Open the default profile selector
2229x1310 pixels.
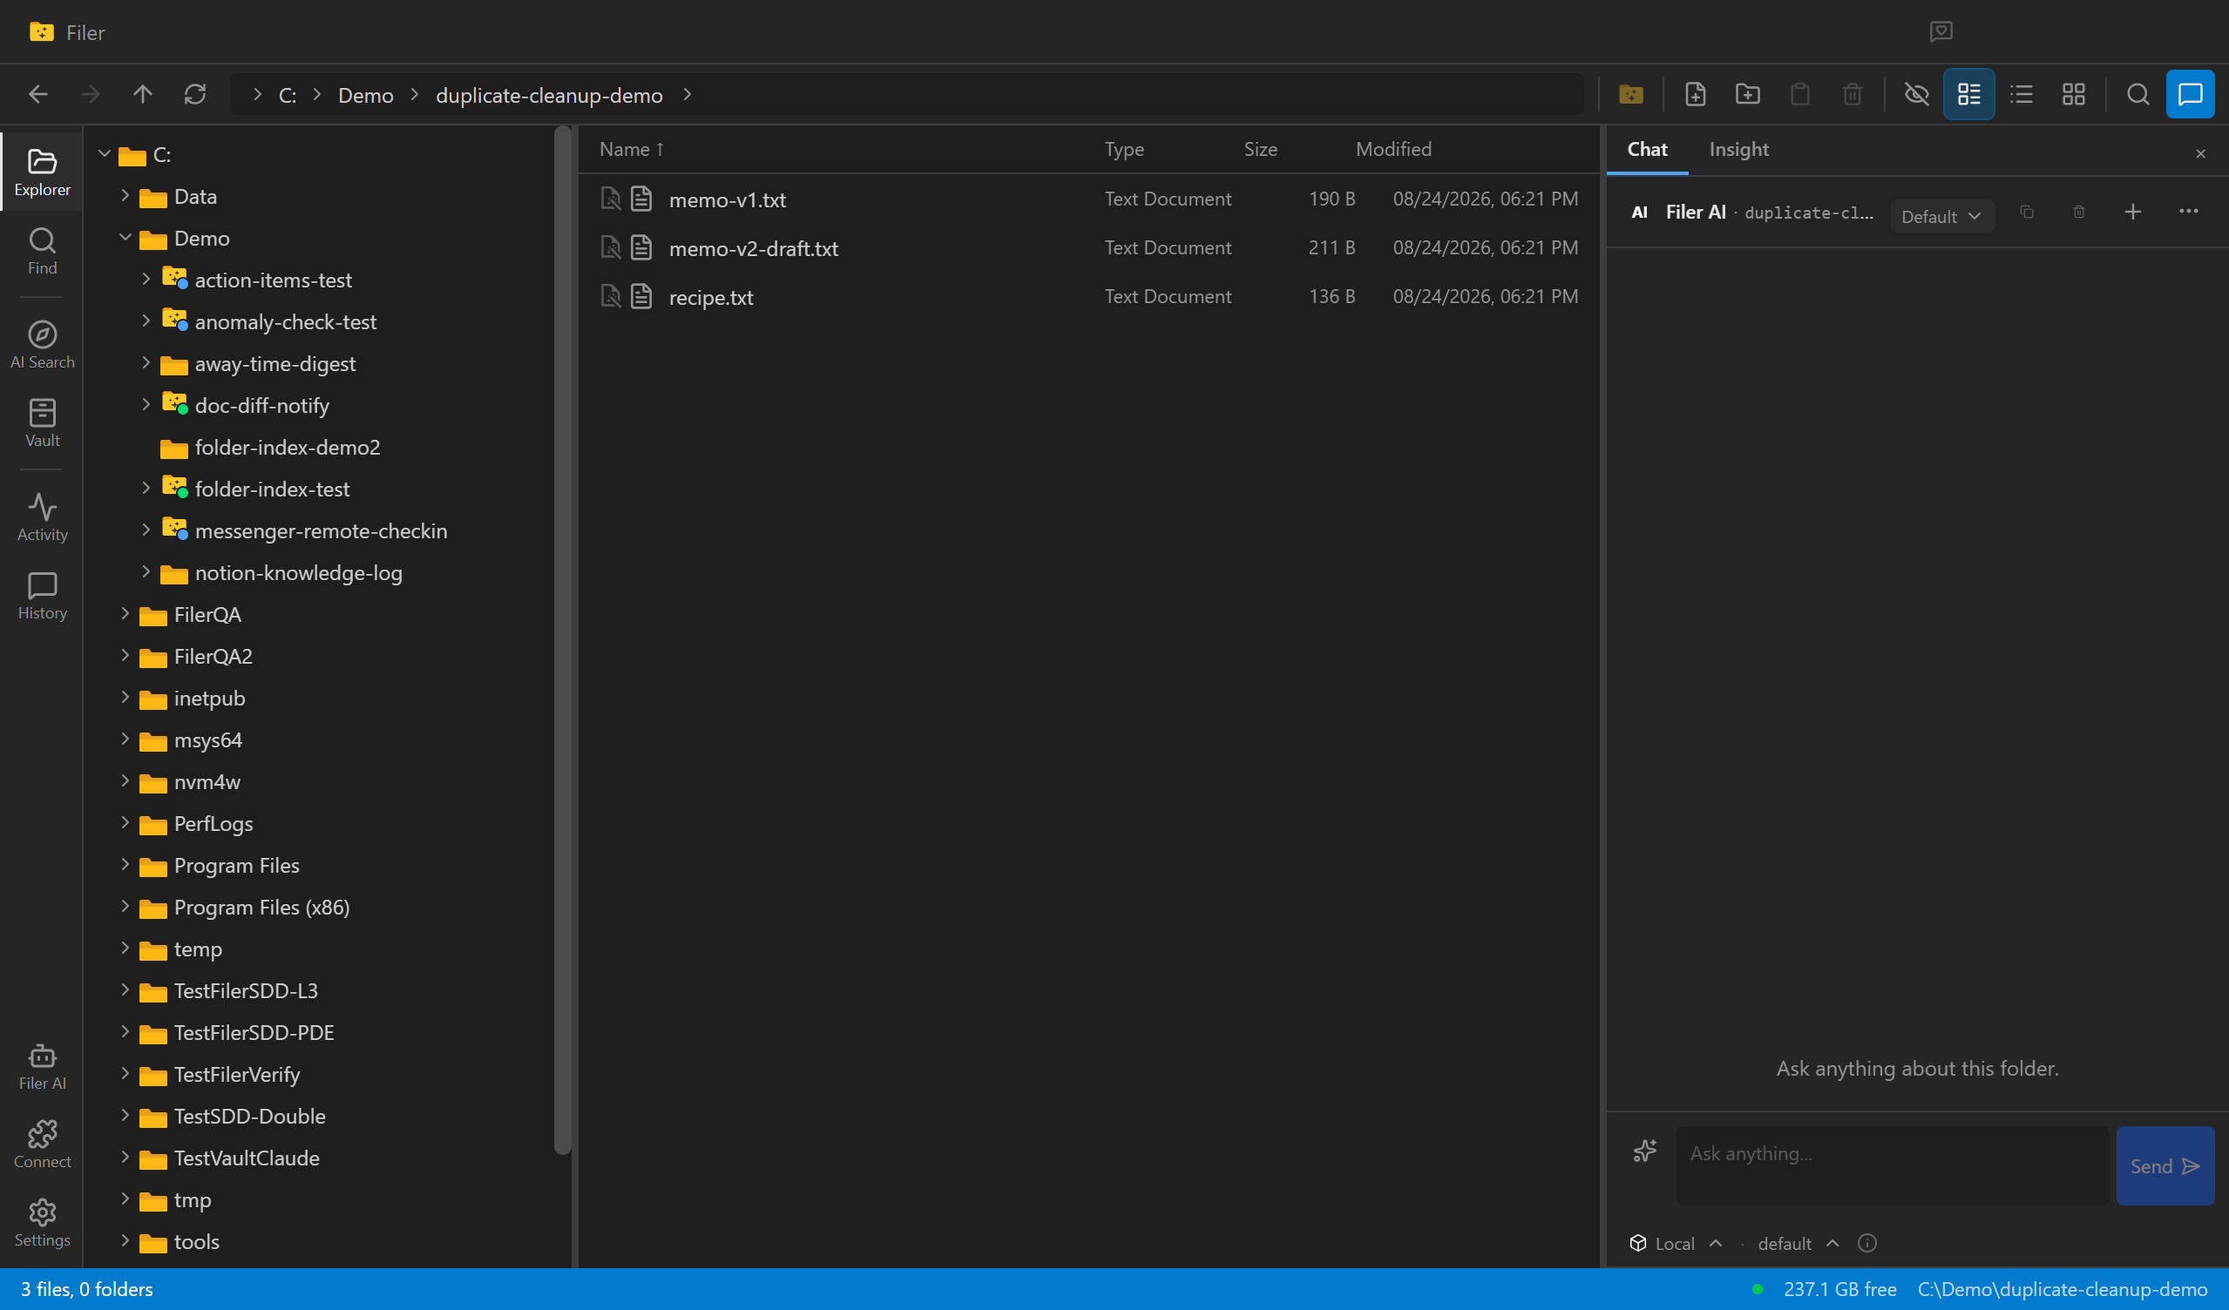[x=1798, y=1243]
